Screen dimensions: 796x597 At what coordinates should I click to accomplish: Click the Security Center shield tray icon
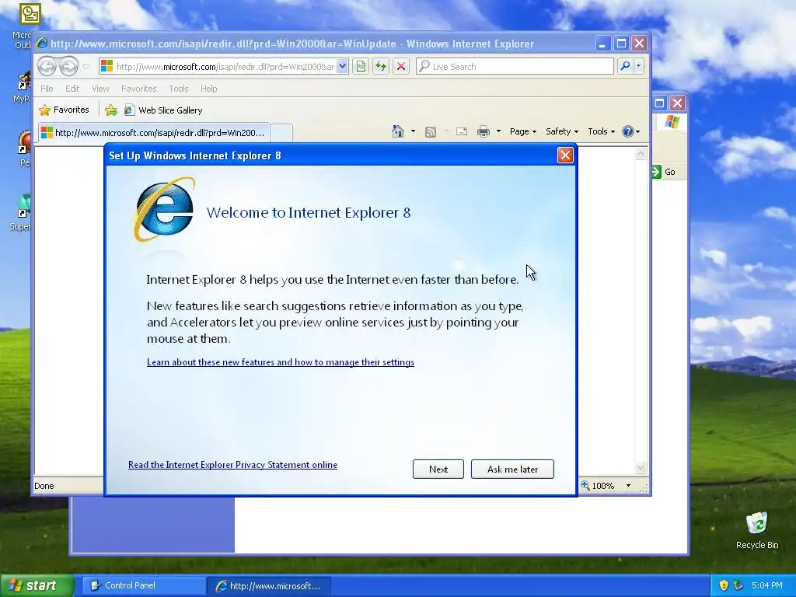coord(724,585)
